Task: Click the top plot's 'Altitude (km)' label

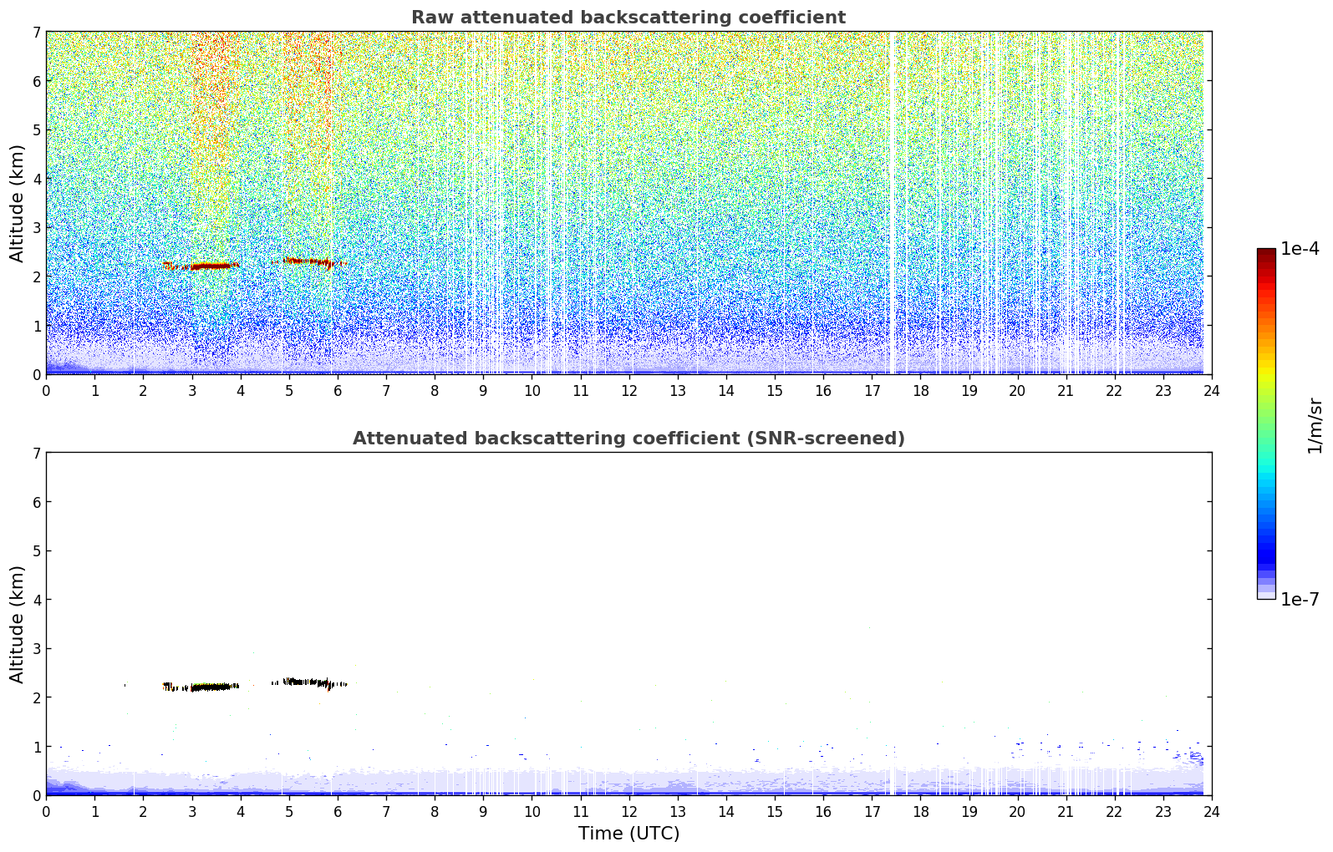Action: [18, 203]
